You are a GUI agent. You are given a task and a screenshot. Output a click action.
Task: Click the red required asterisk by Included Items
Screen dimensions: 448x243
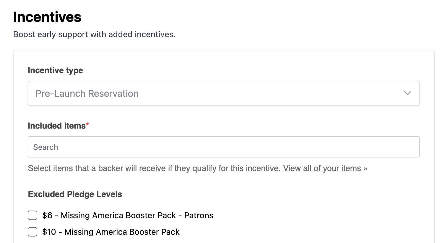87,124
